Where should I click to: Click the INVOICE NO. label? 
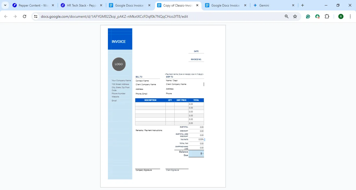[196, 60]
